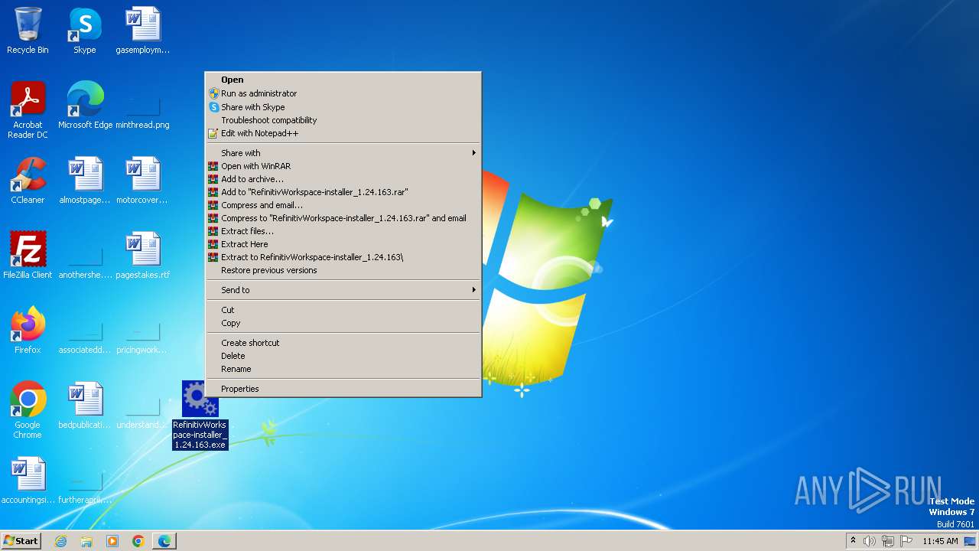Choose Open with WinRAR
The width and height of the screenshot is (979, 551).
[x=343, y=166]
